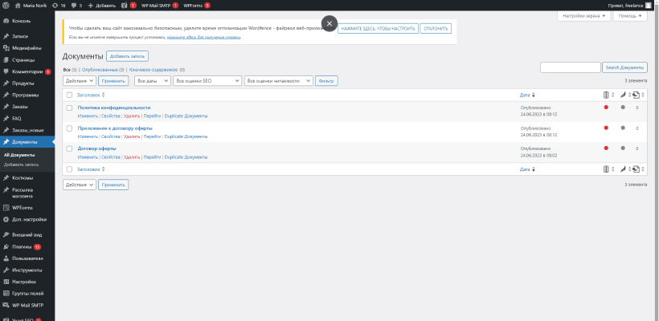
Task: Open Плагины in the sidebar
Action: click(22, 246)
